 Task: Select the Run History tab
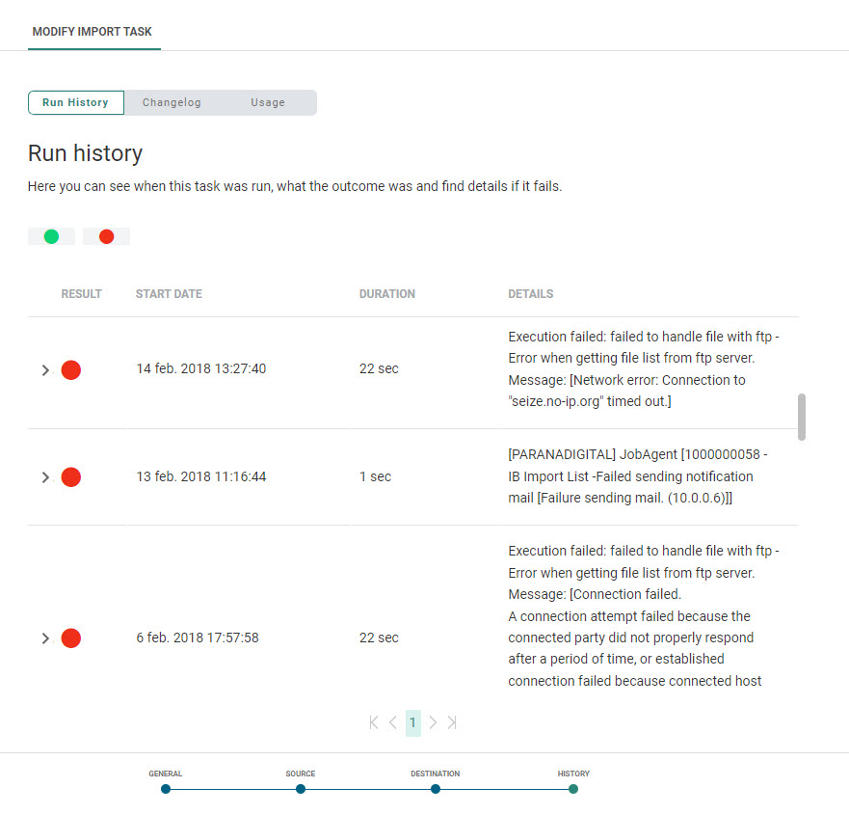coord(75,103)
